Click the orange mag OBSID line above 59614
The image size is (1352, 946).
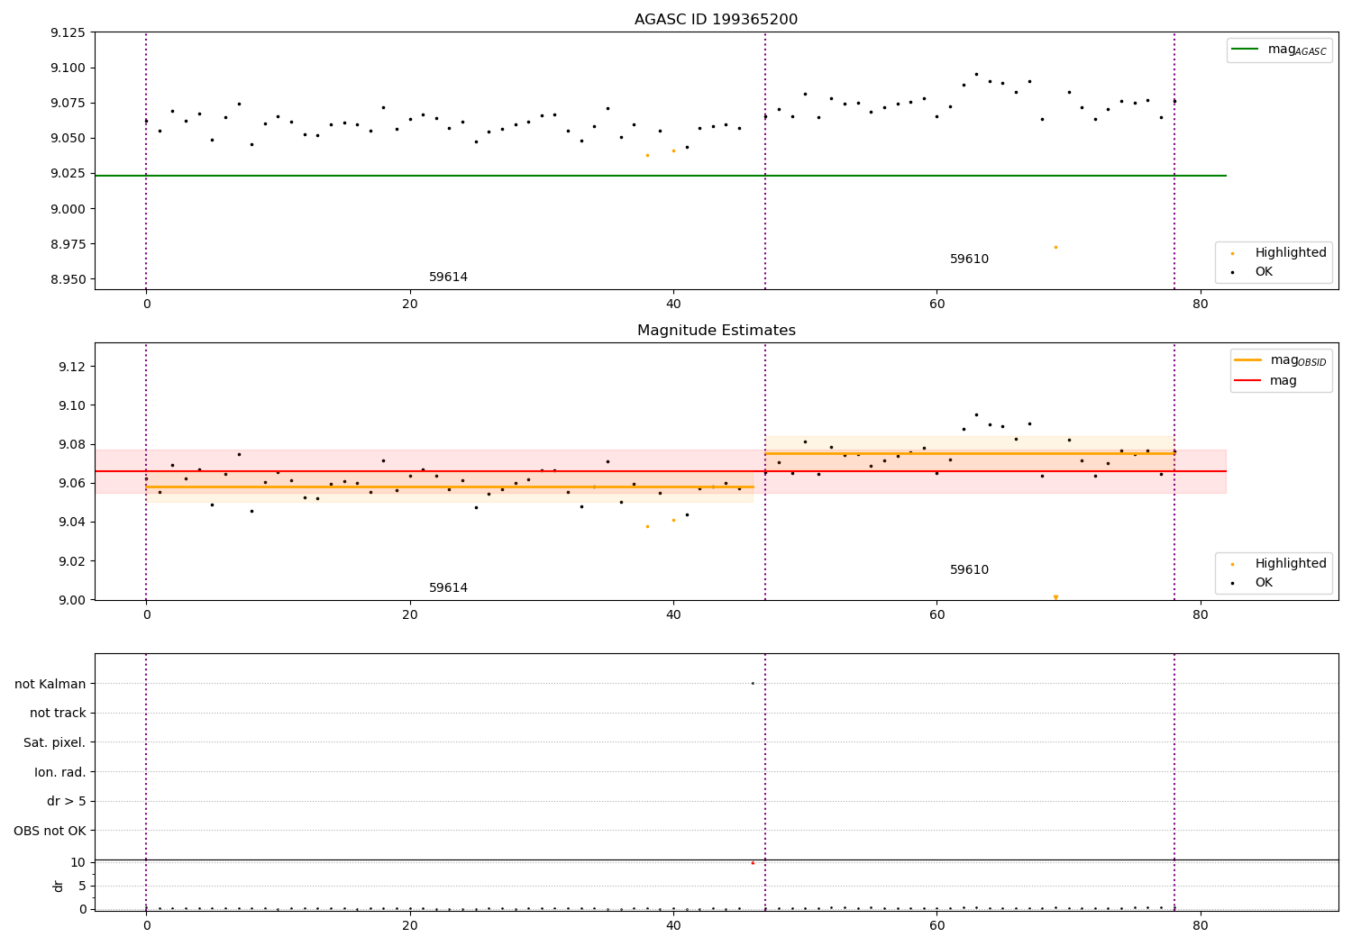(450, 487)
